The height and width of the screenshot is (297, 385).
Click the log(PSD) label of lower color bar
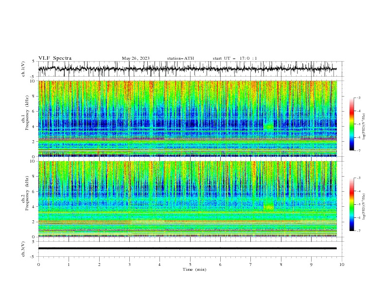(364, 207)
